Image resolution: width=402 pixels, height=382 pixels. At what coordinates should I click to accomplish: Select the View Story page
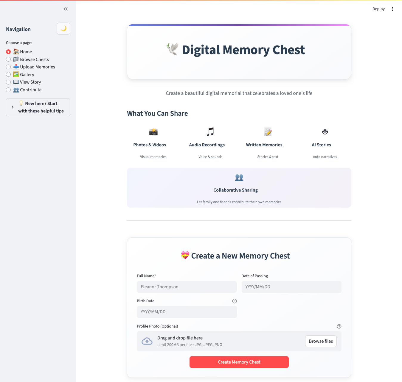click(8, 82)
